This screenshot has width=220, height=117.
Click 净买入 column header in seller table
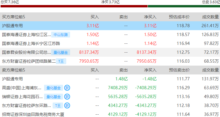pyautogui.click(x=150, y=70)
